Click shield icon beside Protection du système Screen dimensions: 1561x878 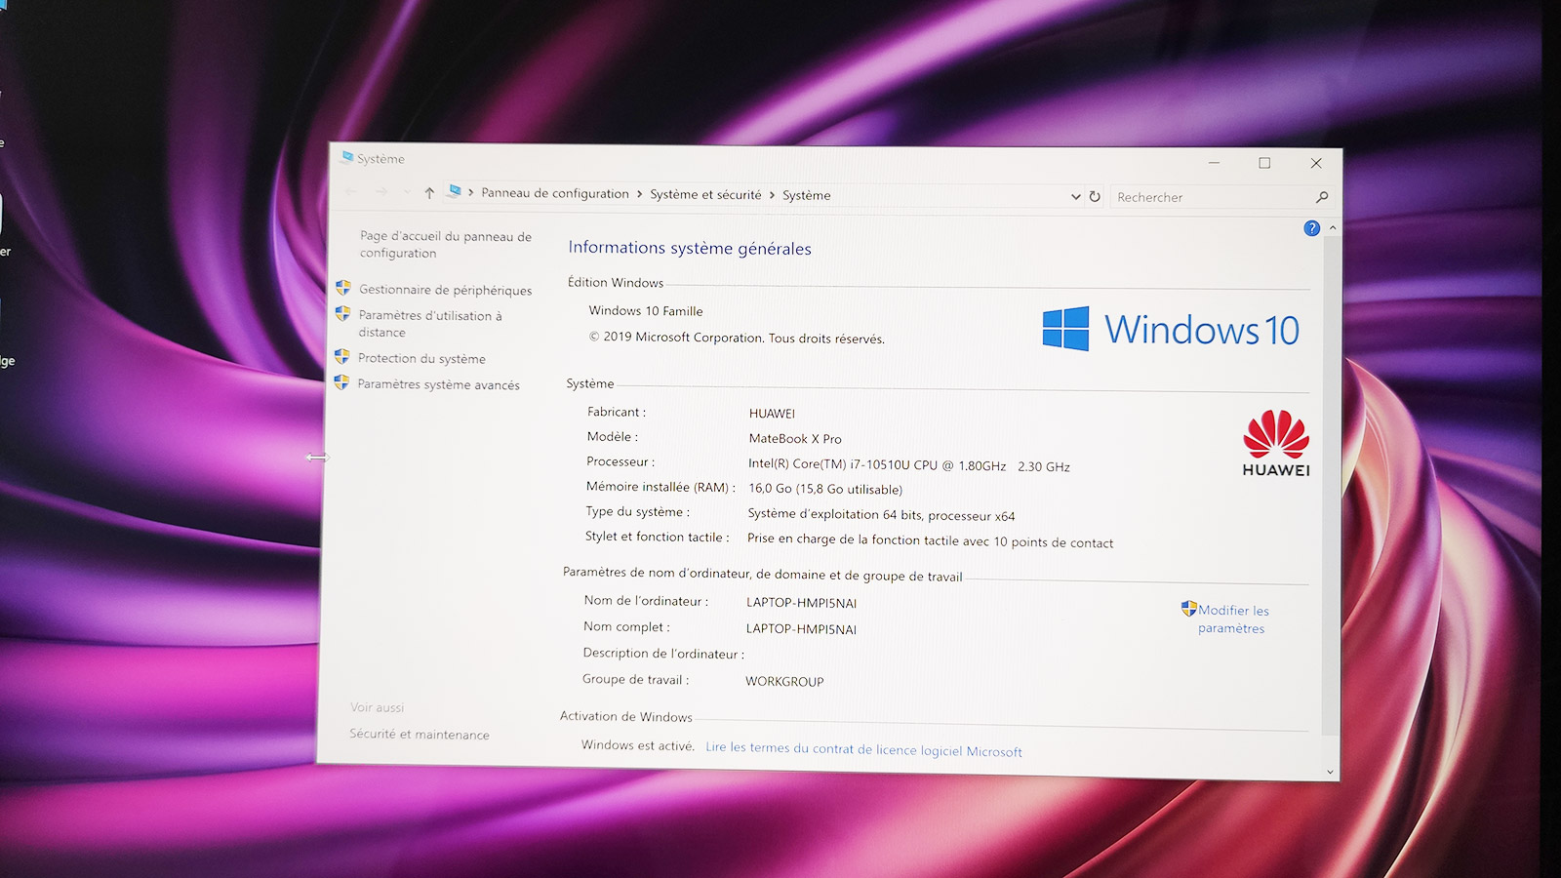[x=341, y=357]
